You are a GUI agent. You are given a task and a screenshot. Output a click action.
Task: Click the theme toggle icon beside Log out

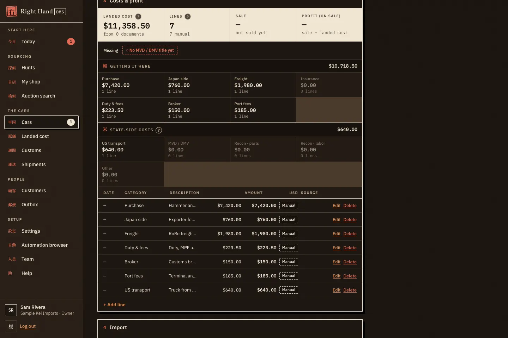coord(11,326)
